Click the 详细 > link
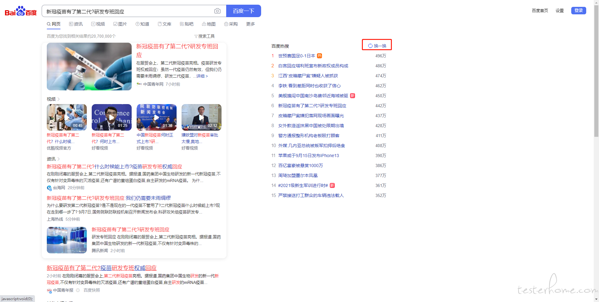This screenshot has height=302, width=599. point(202,76)
